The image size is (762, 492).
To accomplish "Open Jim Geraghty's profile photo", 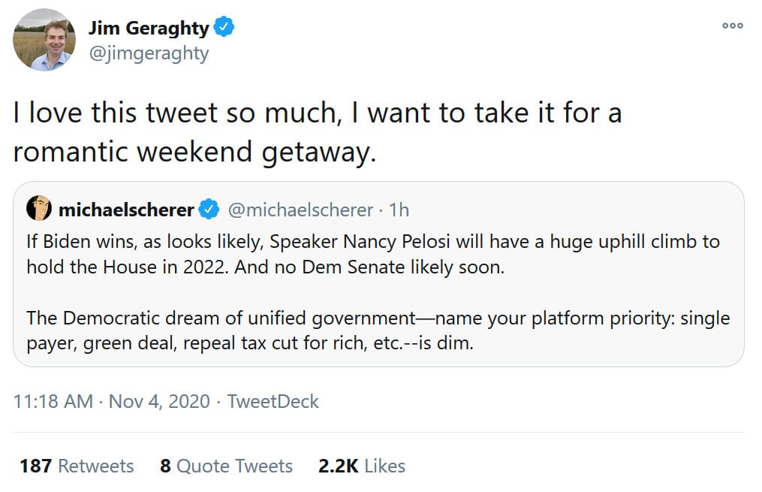I will 43,40.
